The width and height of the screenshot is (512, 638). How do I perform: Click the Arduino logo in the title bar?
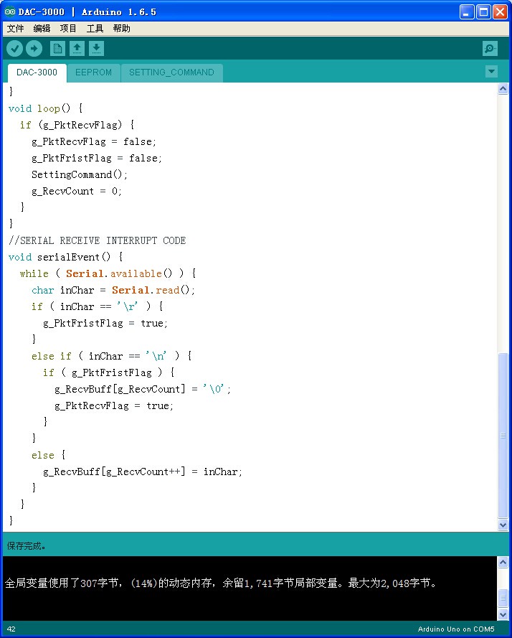click(x=9, y=11)
